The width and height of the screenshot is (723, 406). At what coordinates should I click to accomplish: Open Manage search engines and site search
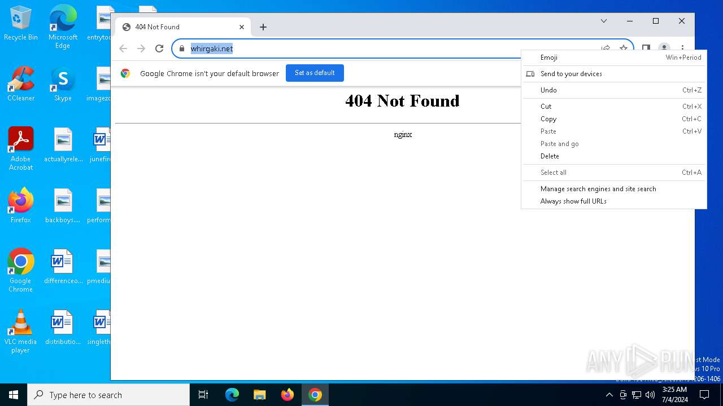[614, 189]
